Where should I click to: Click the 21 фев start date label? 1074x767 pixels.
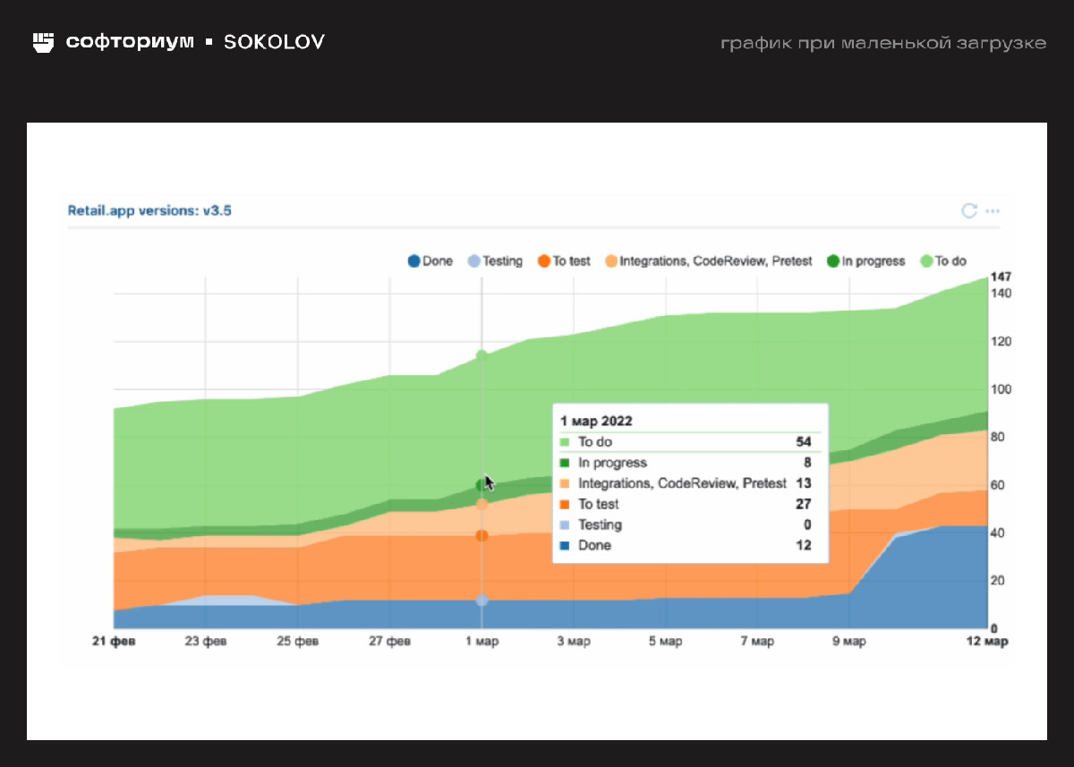pos(114,642)
